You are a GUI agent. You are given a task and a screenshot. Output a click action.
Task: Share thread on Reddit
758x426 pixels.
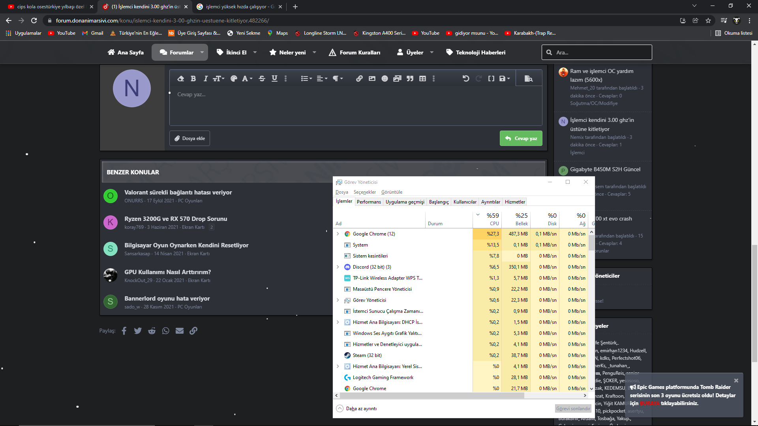pyautogui.click(x=152, y=331)
